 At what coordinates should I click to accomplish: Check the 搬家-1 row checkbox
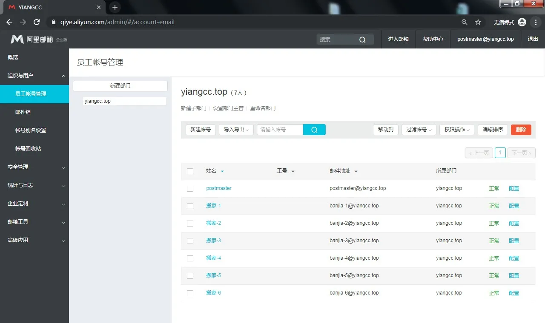(x=190, y=206)
